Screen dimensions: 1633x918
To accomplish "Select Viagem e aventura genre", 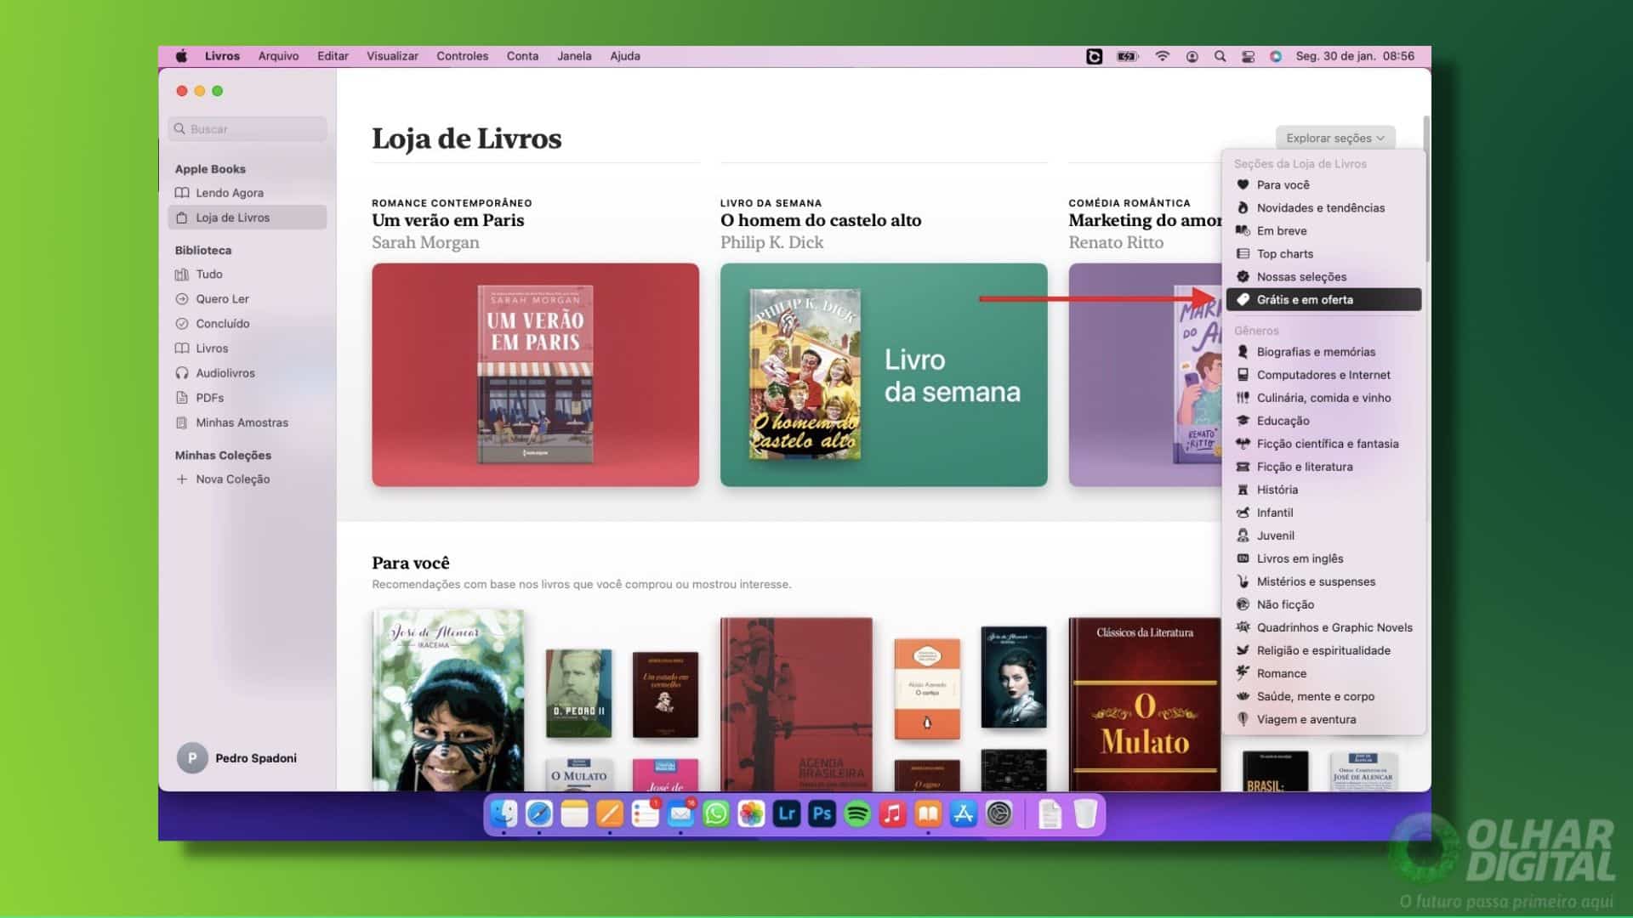I will coord(1323,719).
